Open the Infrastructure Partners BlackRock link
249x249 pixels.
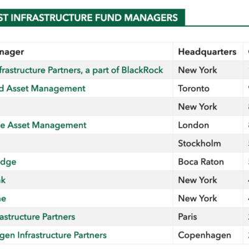[82, 70]
